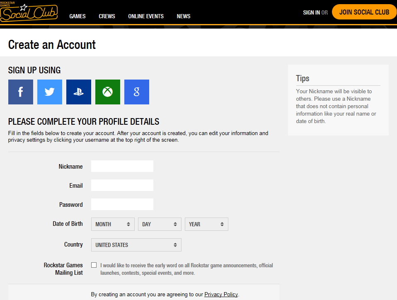Click the Sign In link
The height and width of the screenshot is (300, 397).
[x=311, y=12]
